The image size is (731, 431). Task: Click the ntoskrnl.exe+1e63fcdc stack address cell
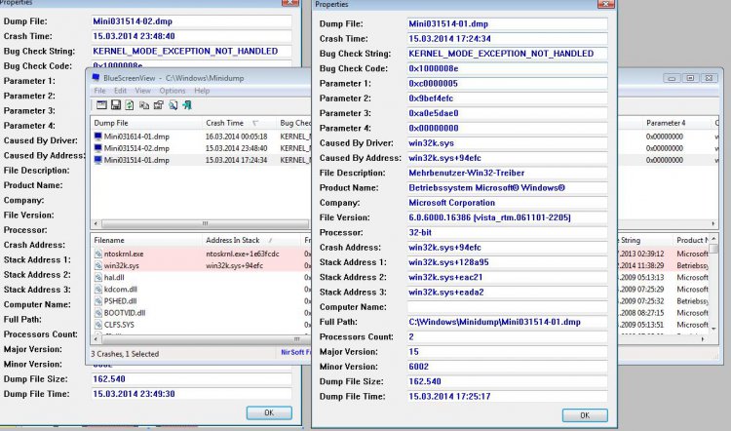pyautogui.click(x=243, y=254)
